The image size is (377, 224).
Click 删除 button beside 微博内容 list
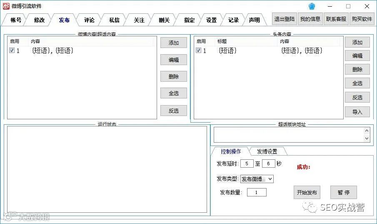coord(174,76)
